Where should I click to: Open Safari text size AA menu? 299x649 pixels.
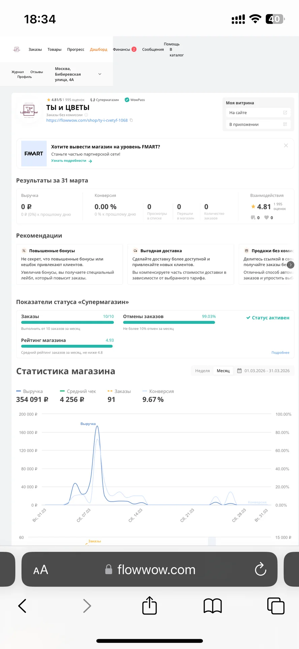[x=41, y=570]
